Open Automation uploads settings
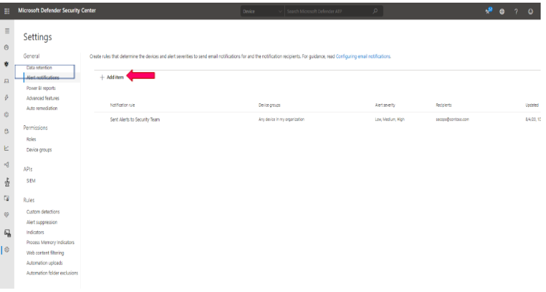Image resolution: width=546 pixels, height=292 pixels. pyautogui.click(x=45, y=263)
